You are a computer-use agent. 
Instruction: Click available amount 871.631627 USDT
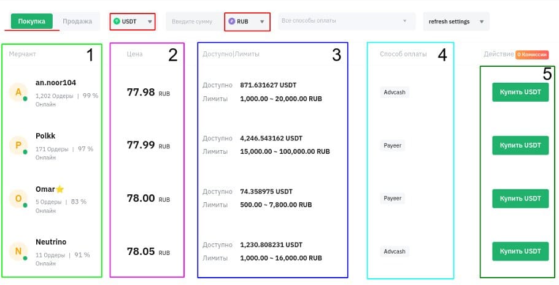tap(268, 86)
